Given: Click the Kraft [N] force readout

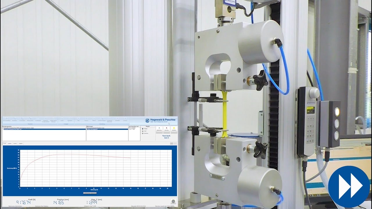Looking at the screenshot, I should click(x=23, y=202).
